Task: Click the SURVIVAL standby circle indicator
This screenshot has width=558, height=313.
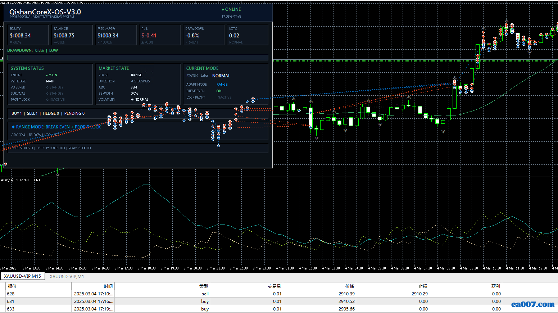Action: (x=47, y=94)
